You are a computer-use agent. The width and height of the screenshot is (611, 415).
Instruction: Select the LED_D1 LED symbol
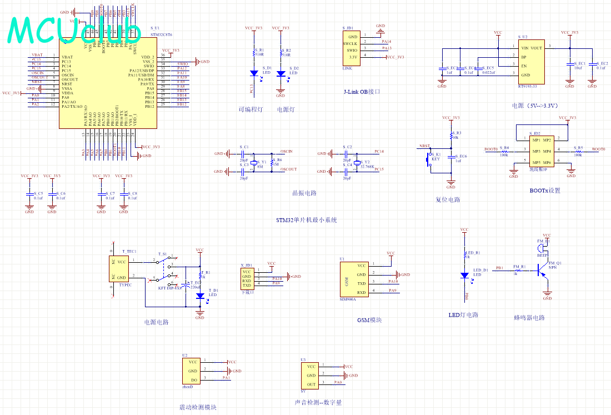464,275
